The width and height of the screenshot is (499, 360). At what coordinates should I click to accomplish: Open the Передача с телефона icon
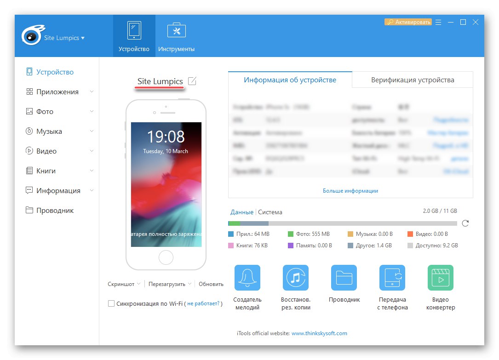[x=392, y=278]
